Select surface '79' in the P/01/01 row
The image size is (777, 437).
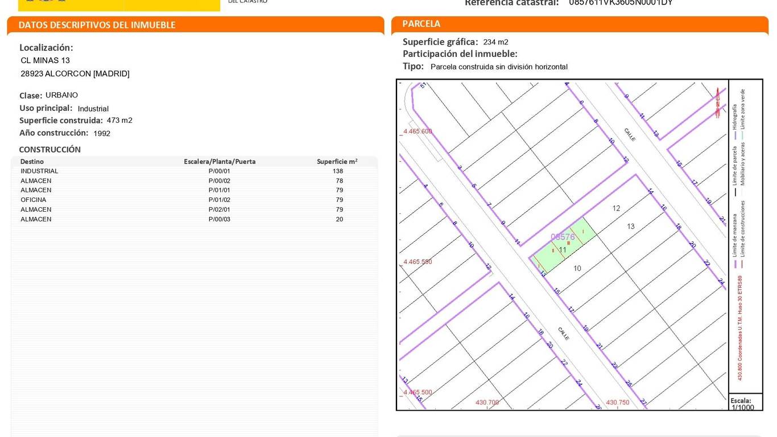(x=340, y=190)
